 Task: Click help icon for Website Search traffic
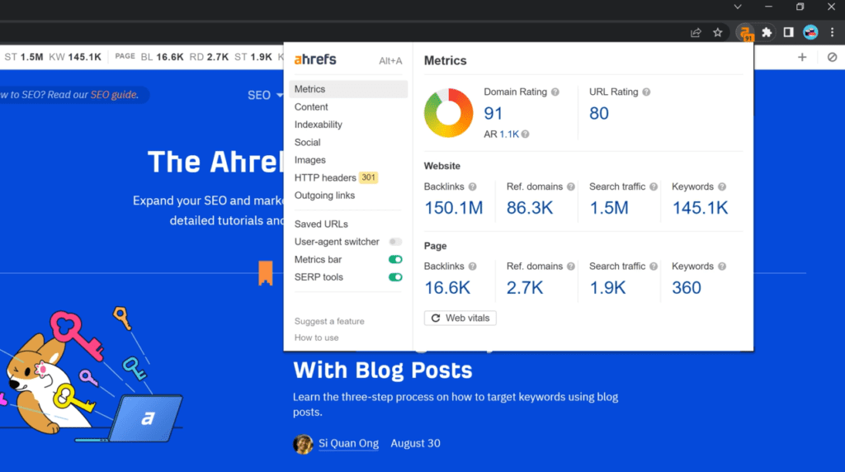[654, 187]
